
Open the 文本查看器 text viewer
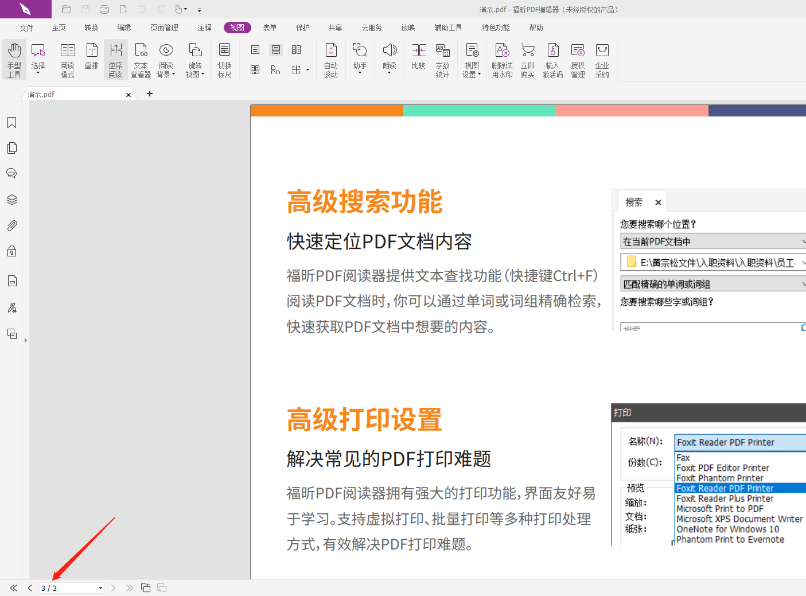tap(141, 60)
